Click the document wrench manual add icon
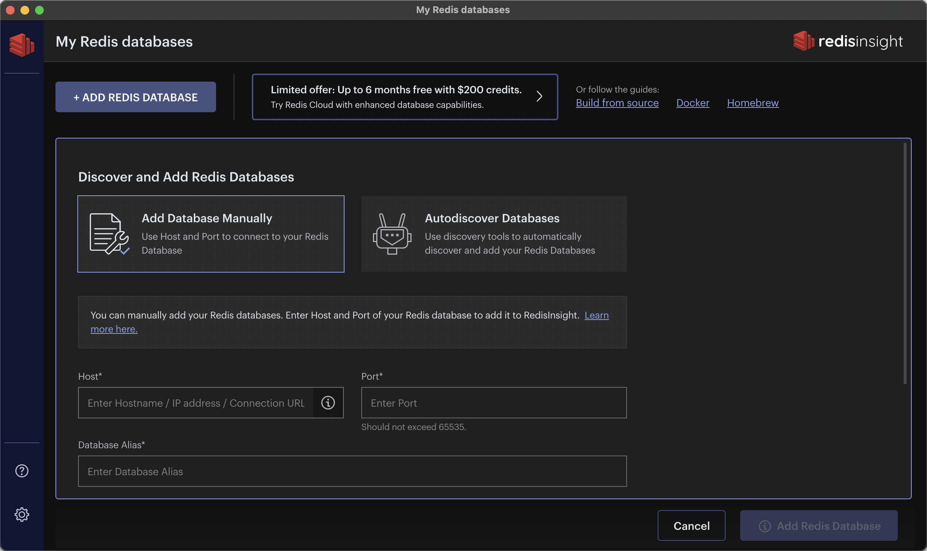Image resolution: width=927 pixels, height=551 pixels. coord(109,234)
